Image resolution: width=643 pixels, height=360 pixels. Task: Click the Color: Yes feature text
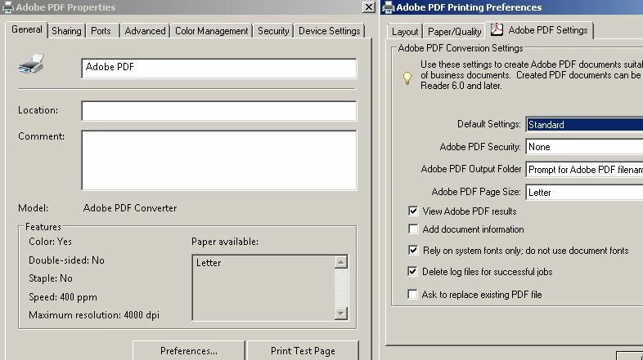click(x=50, y=242)
